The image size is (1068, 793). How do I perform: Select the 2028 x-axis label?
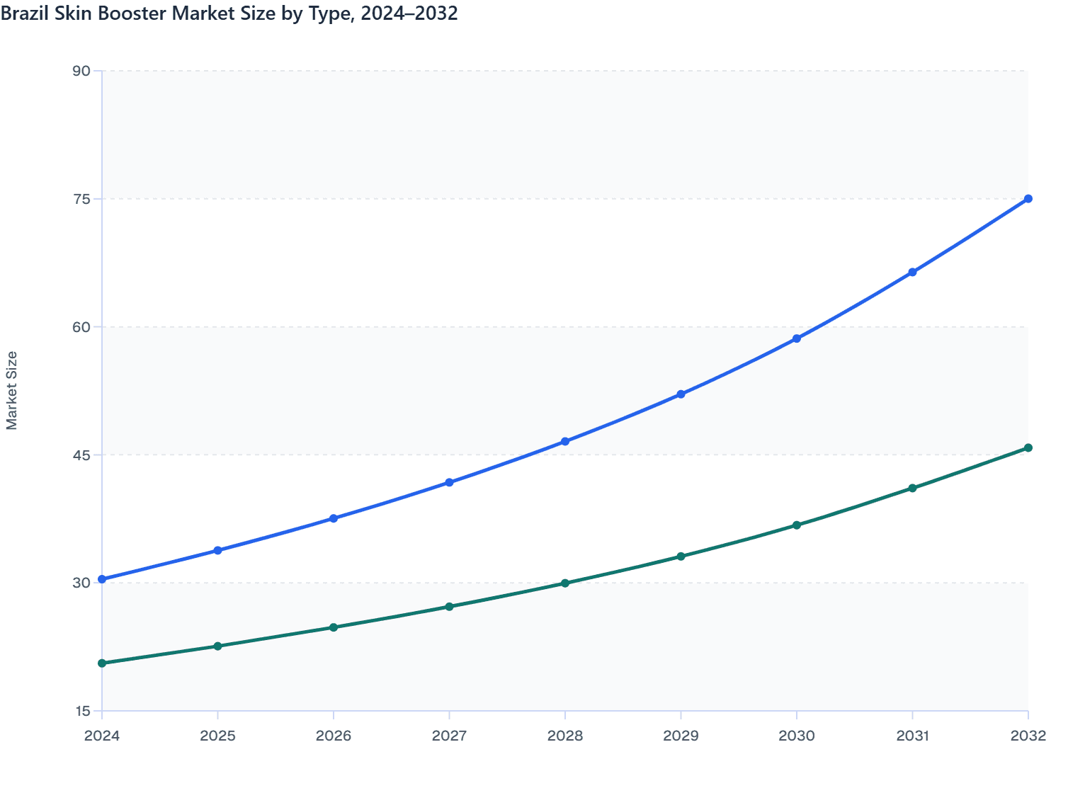[564, 736]
